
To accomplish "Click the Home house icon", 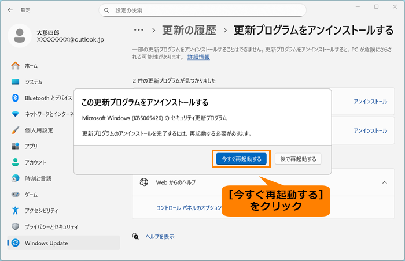I will coord(15,66).
